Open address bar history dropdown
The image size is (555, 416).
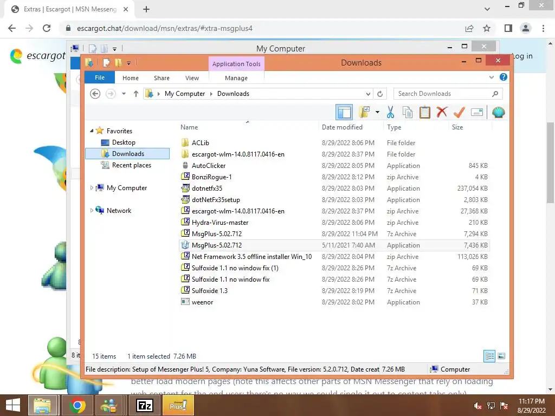click(x=368, y=94)
